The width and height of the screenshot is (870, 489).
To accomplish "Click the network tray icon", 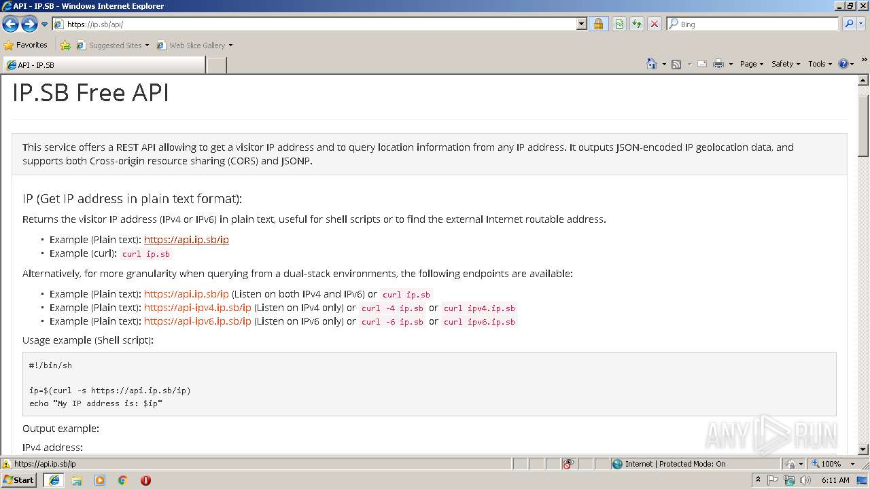I will click(x=789, y=480).
